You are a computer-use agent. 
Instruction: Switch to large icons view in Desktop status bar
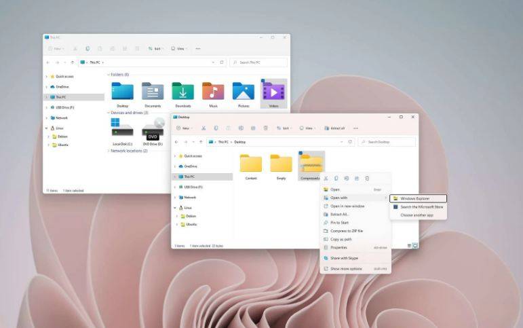415,246
